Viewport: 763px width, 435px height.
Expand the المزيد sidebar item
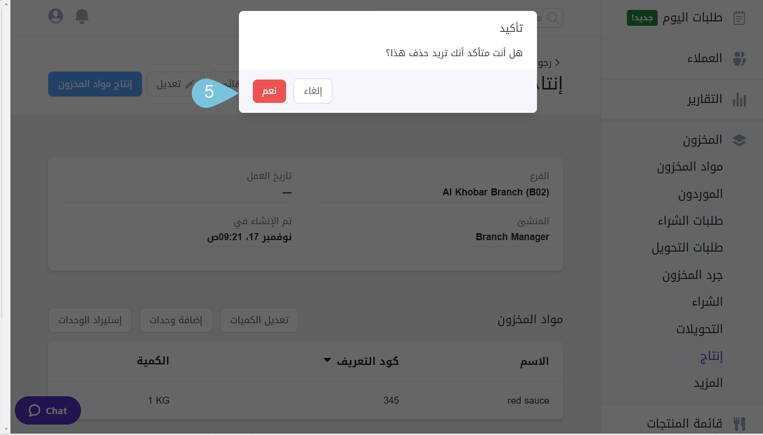tap(707, 382)
